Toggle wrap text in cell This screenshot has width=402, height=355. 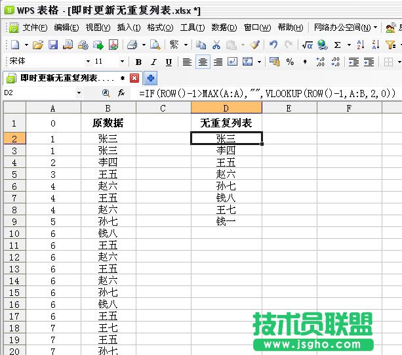click(232, 62)
